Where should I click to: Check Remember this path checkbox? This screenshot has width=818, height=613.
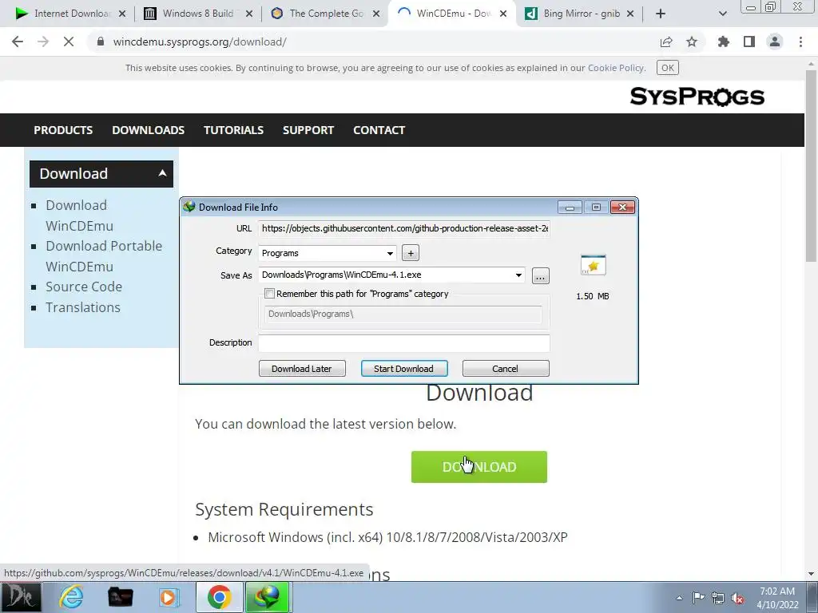pyautogui.click(x=270, y=294)
